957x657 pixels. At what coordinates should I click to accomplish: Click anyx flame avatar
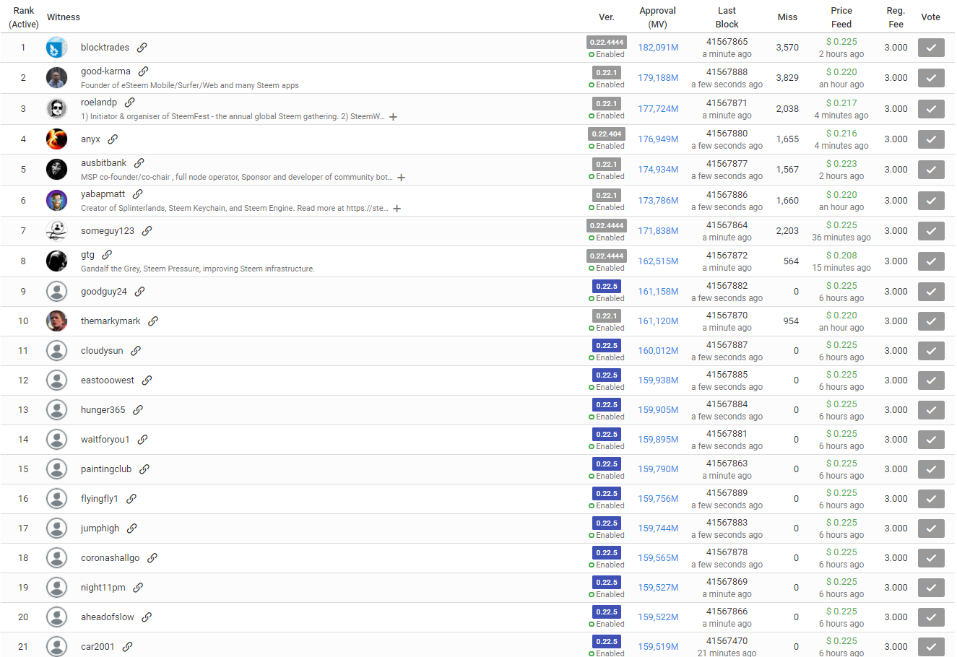(56, 139)
